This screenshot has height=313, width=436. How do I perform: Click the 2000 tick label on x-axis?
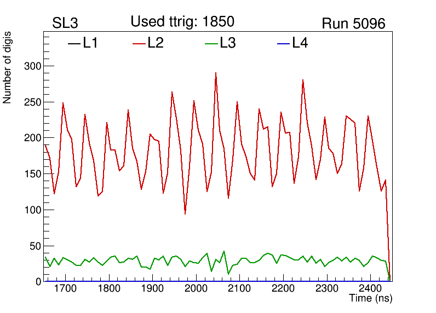196,288
